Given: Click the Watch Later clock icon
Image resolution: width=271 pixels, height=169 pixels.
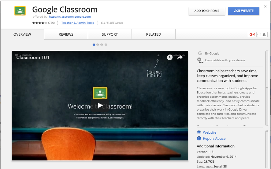Looking at the screenshot, I should (x=170, y=57).
